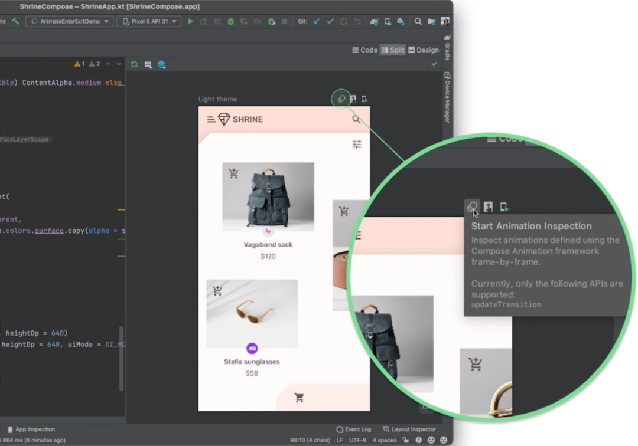The height and width of the screenshot is (446, 638).
Task: Click the user account avatar
Action: (x=445, y=21)
